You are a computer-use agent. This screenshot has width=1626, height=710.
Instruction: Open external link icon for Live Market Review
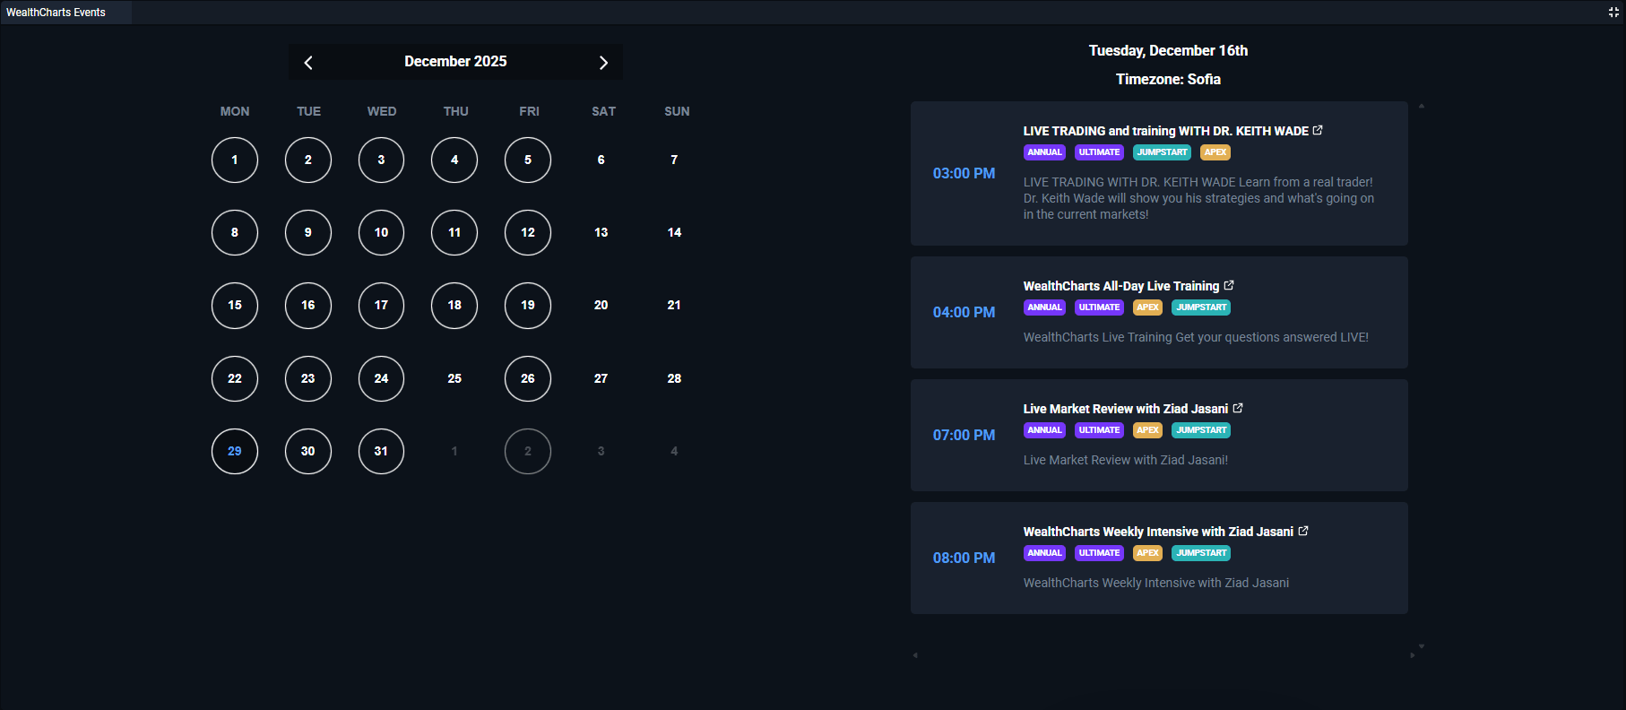[1238, 408]
